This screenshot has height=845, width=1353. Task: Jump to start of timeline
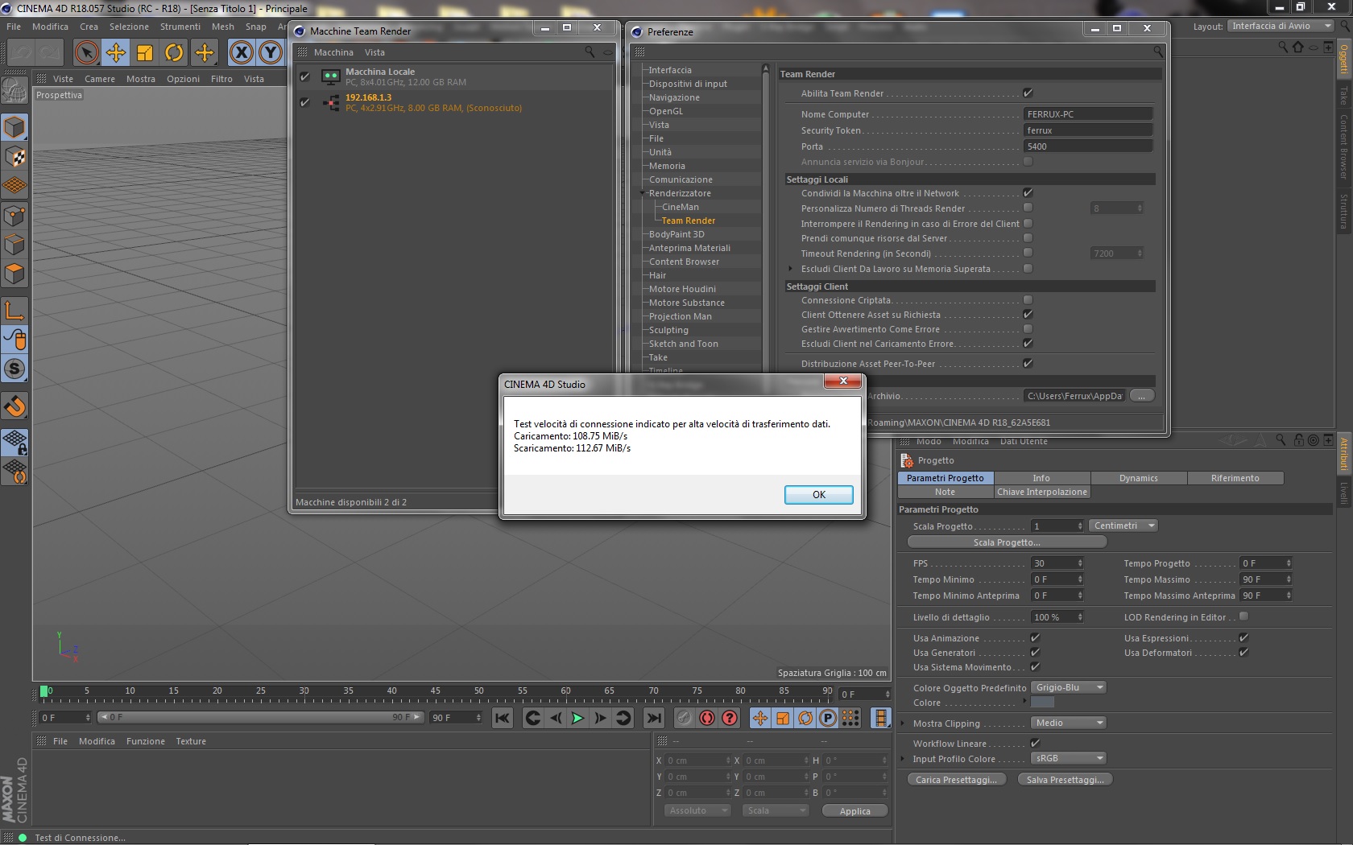[x=503, y=718]
